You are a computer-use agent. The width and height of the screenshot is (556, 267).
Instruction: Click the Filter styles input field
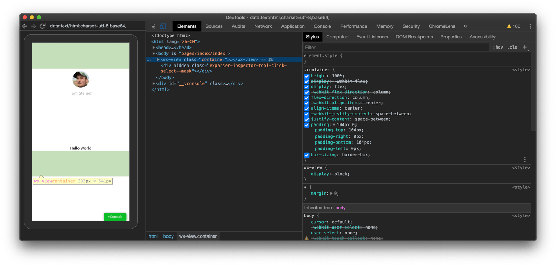[x=396, y=48]
